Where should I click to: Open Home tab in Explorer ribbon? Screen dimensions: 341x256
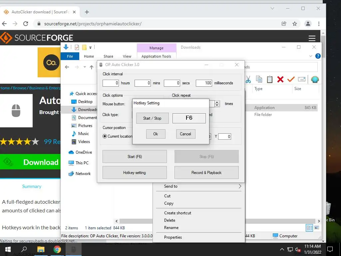coord(89,56)
